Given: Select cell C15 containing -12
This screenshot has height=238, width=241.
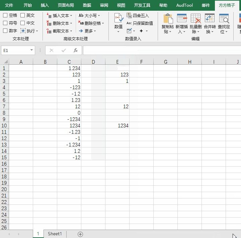Looking at the screenshot, I should [x=69, y=157].
